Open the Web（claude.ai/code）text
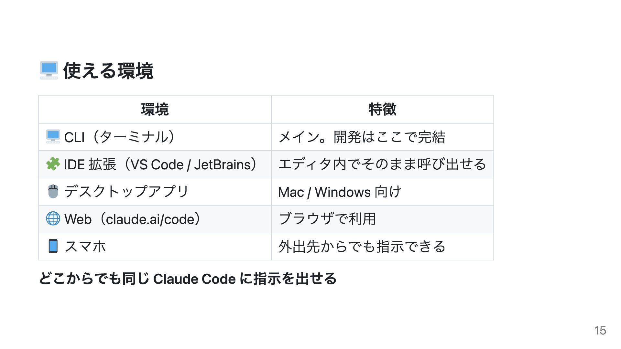 (132, 219)
